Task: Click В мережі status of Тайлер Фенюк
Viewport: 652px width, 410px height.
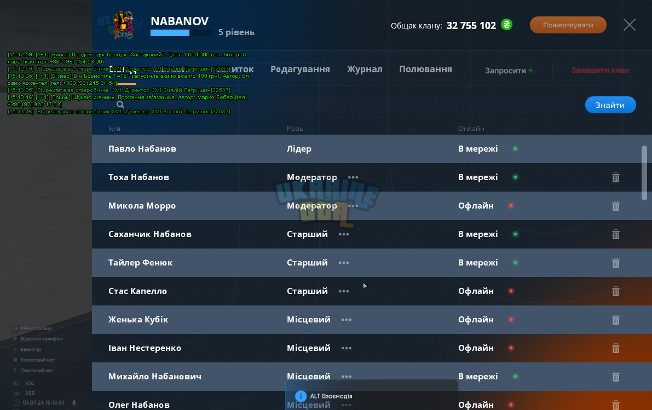Action: (x=478, y=263)
